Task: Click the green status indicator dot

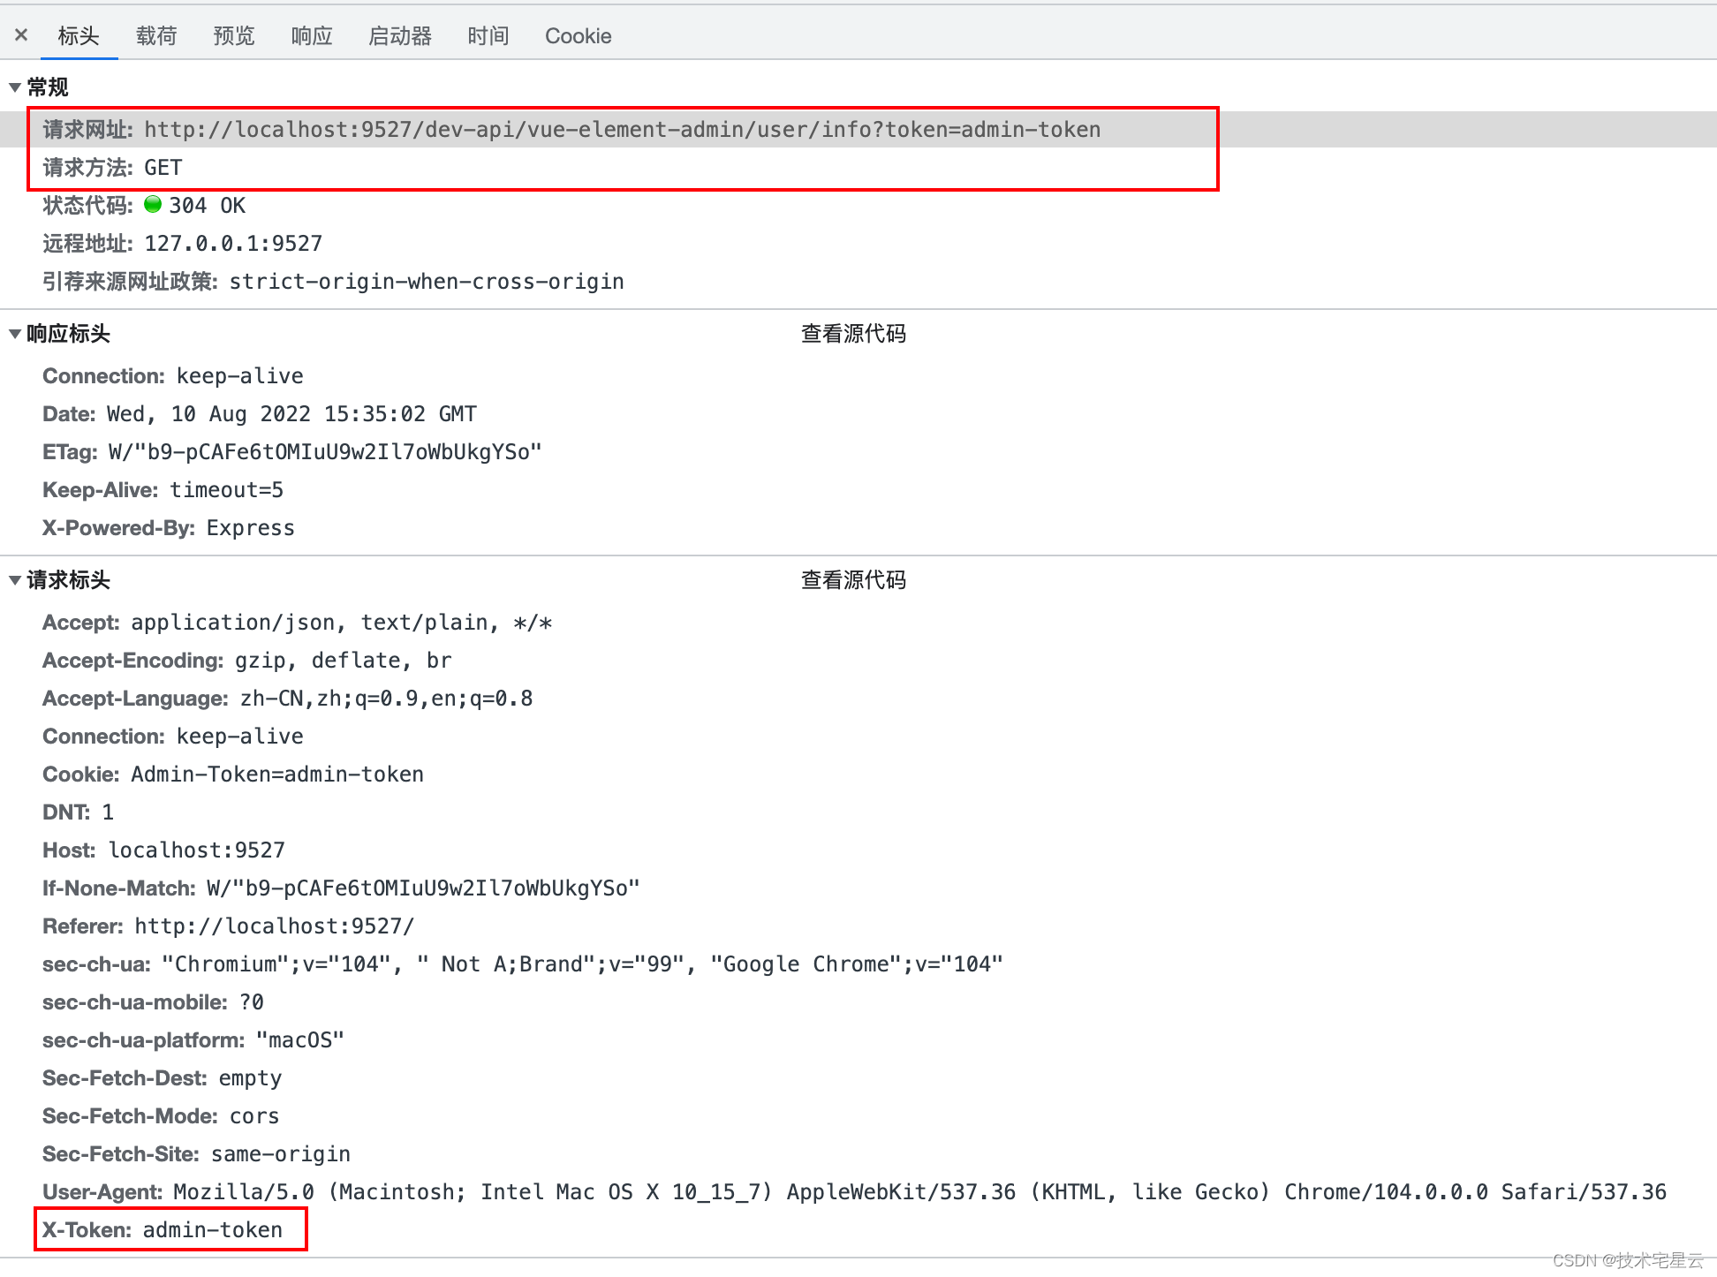Action: [x=153, y=205]
